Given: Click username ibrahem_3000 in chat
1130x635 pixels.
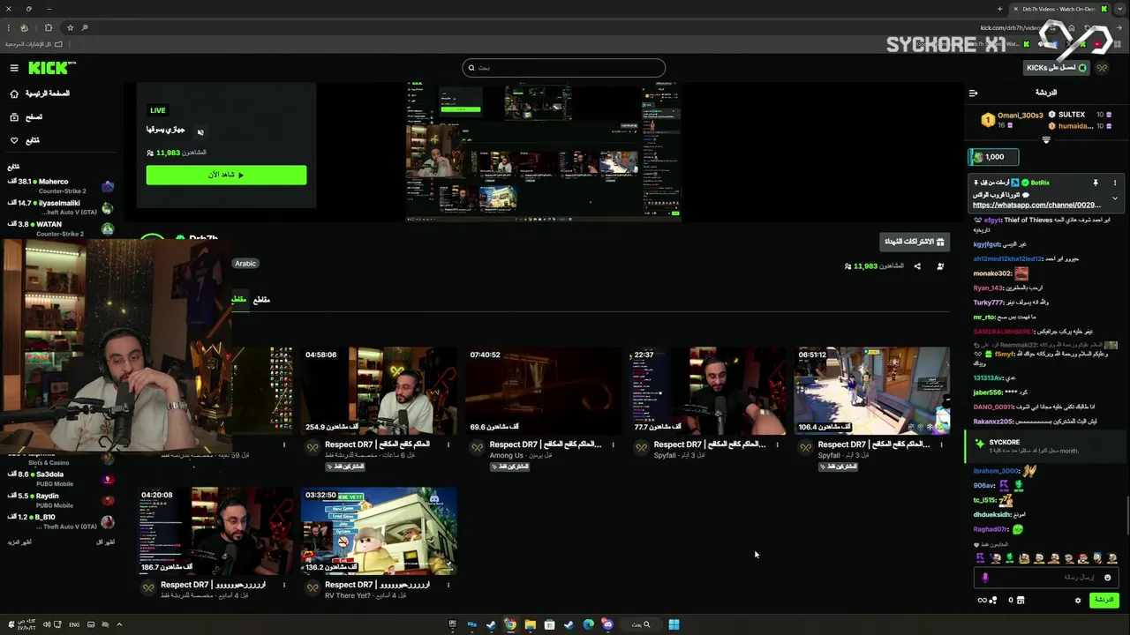Looking at the screenshot, I should pos(996,471).
